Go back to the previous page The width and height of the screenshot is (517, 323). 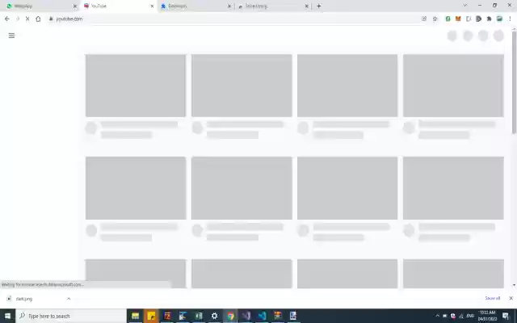(x=7, y=19)
